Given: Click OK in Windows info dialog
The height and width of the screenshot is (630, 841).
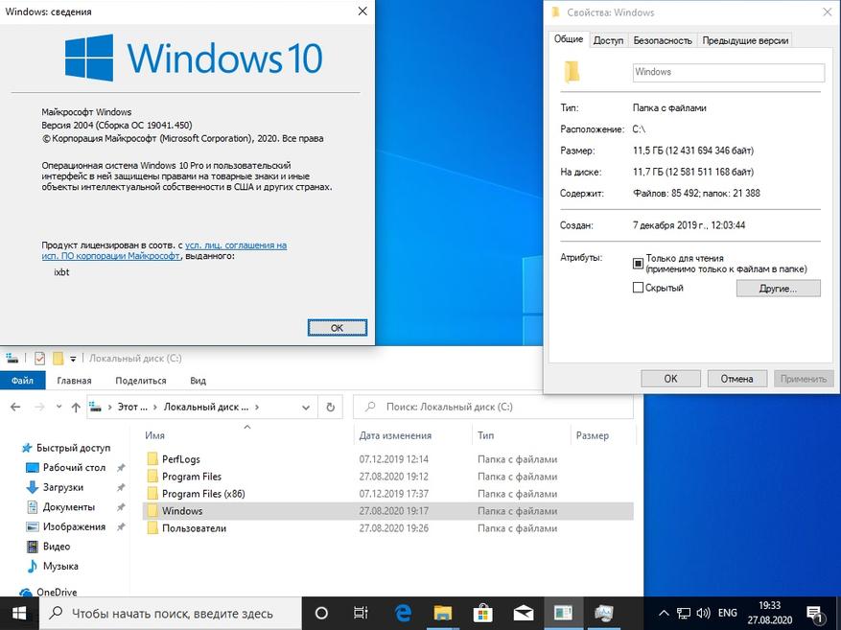Looking at the screenshot, I should point(337,328).
